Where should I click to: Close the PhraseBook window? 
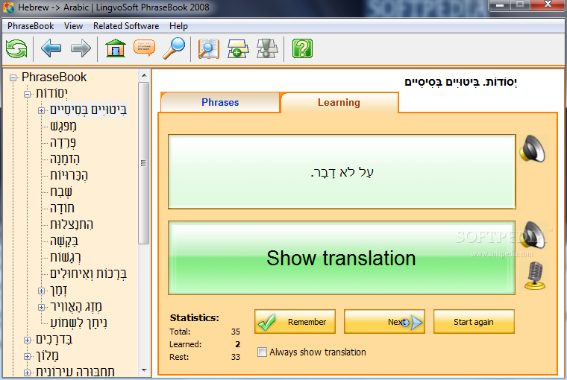[548, 5]
